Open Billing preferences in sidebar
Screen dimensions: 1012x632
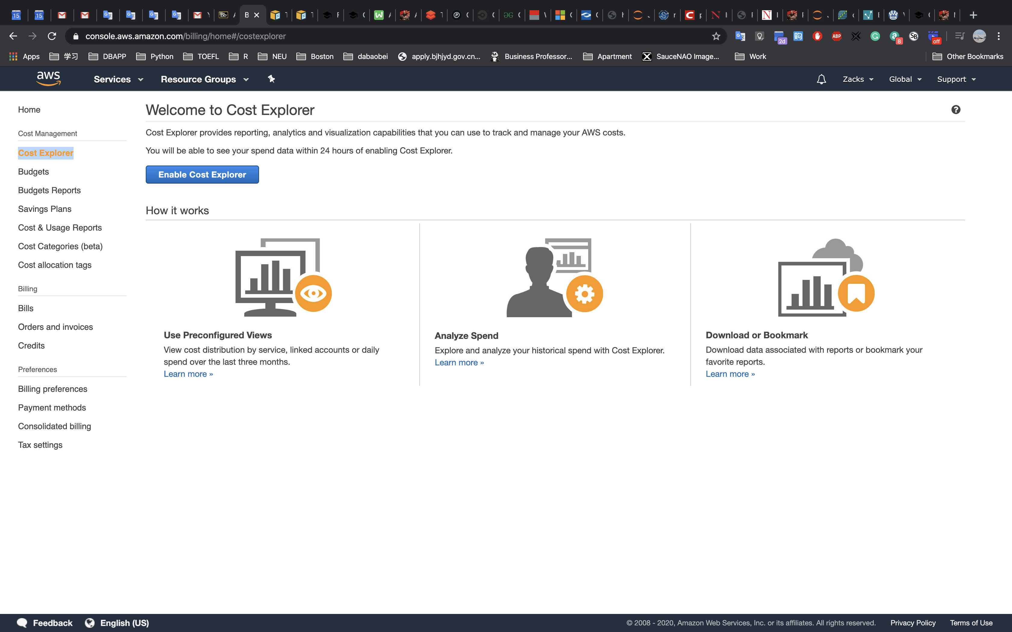point(53,389)
